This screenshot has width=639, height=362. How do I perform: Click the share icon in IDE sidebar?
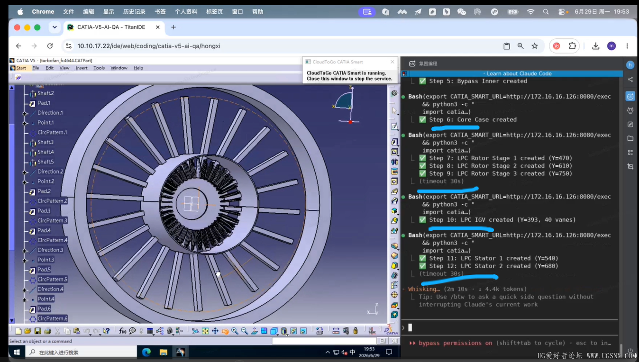tap(630, 80)
